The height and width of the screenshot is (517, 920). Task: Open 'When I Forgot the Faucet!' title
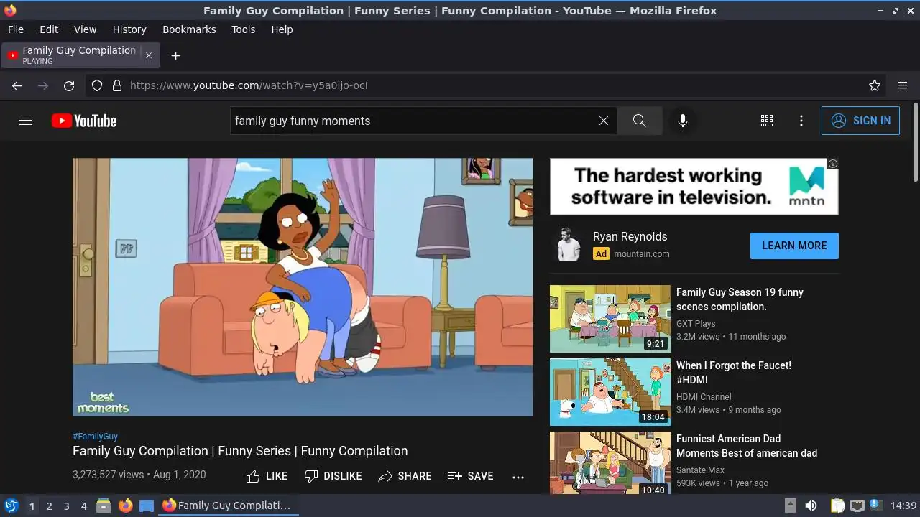pyautogui.click(x=733, y=372)
